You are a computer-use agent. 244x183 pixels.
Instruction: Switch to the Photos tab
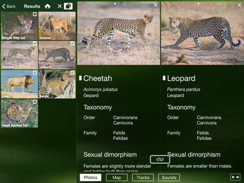click(90, 177)
